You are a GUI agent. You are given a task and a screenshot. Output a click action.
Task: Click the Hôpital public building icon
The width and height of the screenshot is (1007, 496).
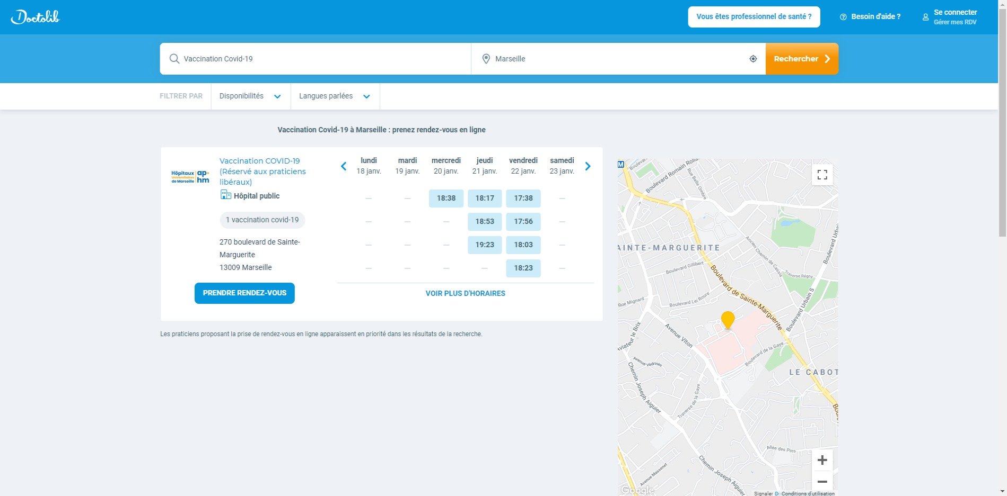click(225, 195)
